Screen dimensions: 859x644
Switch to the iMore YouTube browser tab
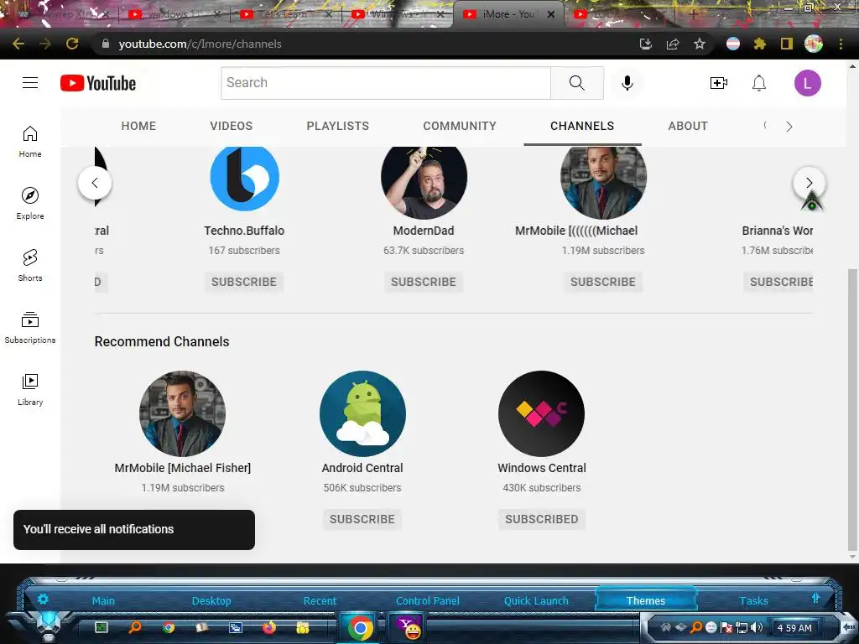(508, 14)
